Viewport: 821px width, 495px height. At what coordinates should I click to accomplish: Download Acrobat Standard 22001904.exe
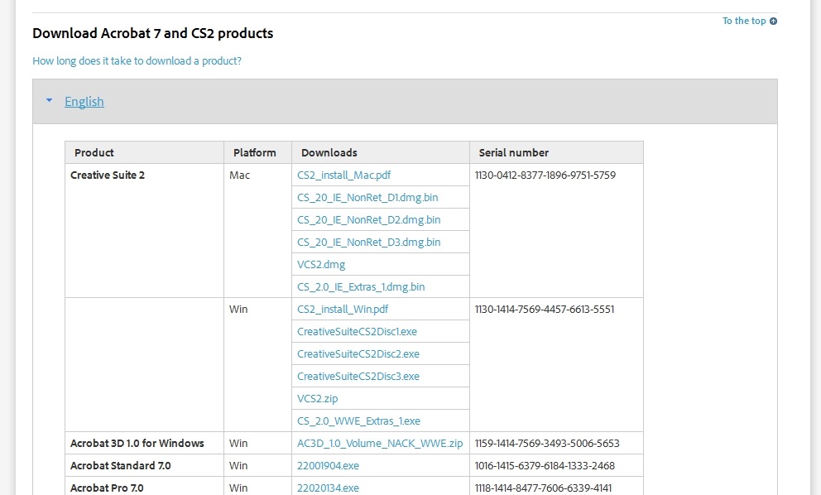[x=328, y=466]
